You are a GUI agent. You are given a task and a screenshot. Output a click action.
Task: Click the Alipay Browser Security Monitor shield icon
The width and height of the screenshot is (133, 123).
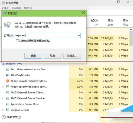pyautogui.click(x=7, y=81)
